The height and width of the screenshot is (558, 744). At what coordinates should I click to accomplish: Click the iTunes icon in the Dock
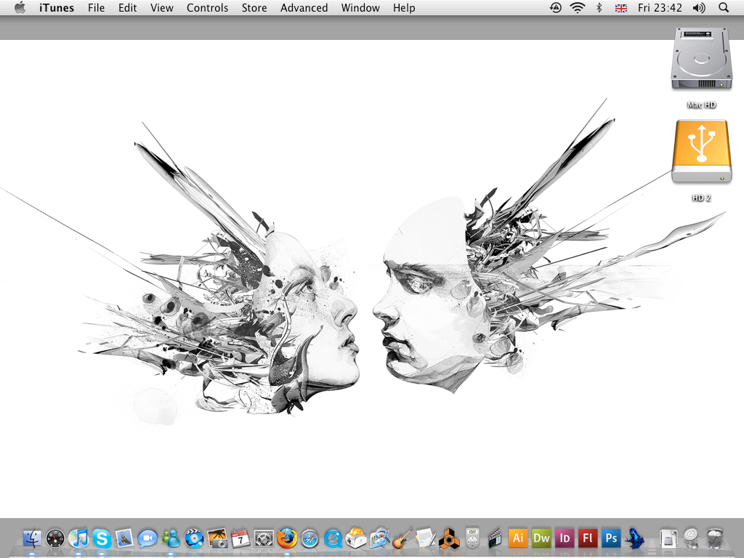click(x=78, y=538)
